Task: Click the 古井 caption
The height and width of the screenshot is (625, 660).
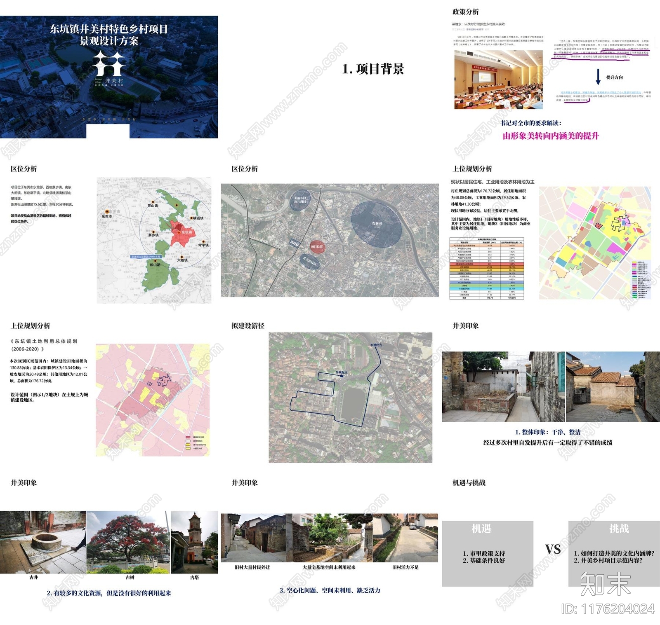Action: click(x=34, y=578)
